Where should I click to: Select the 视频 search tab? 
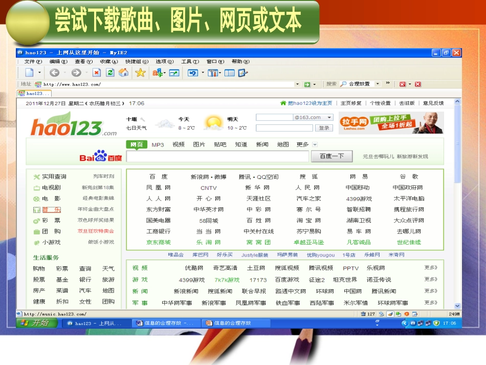[x=179, y=144]
